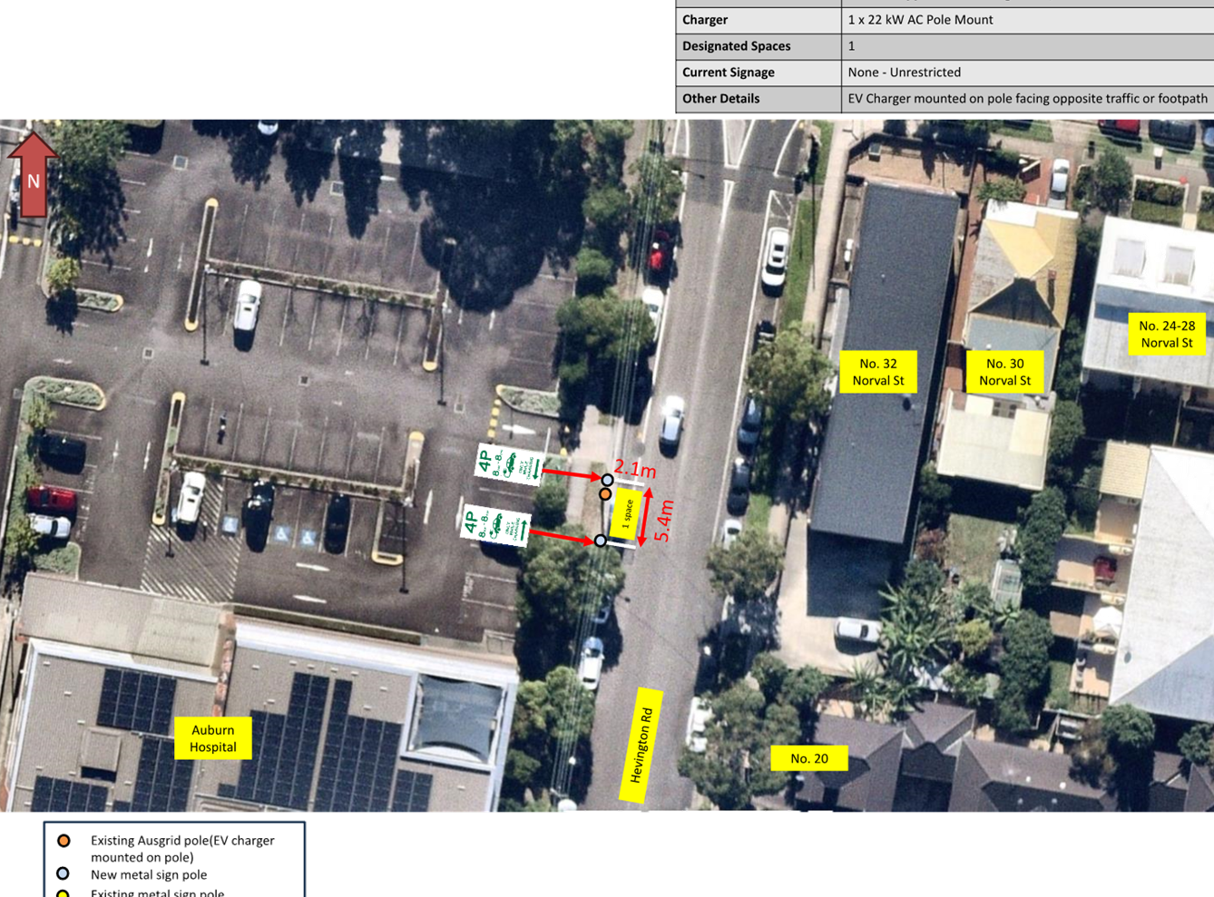Select the upper green parking sign image
1214x897 pixels.
coord(510,464)
